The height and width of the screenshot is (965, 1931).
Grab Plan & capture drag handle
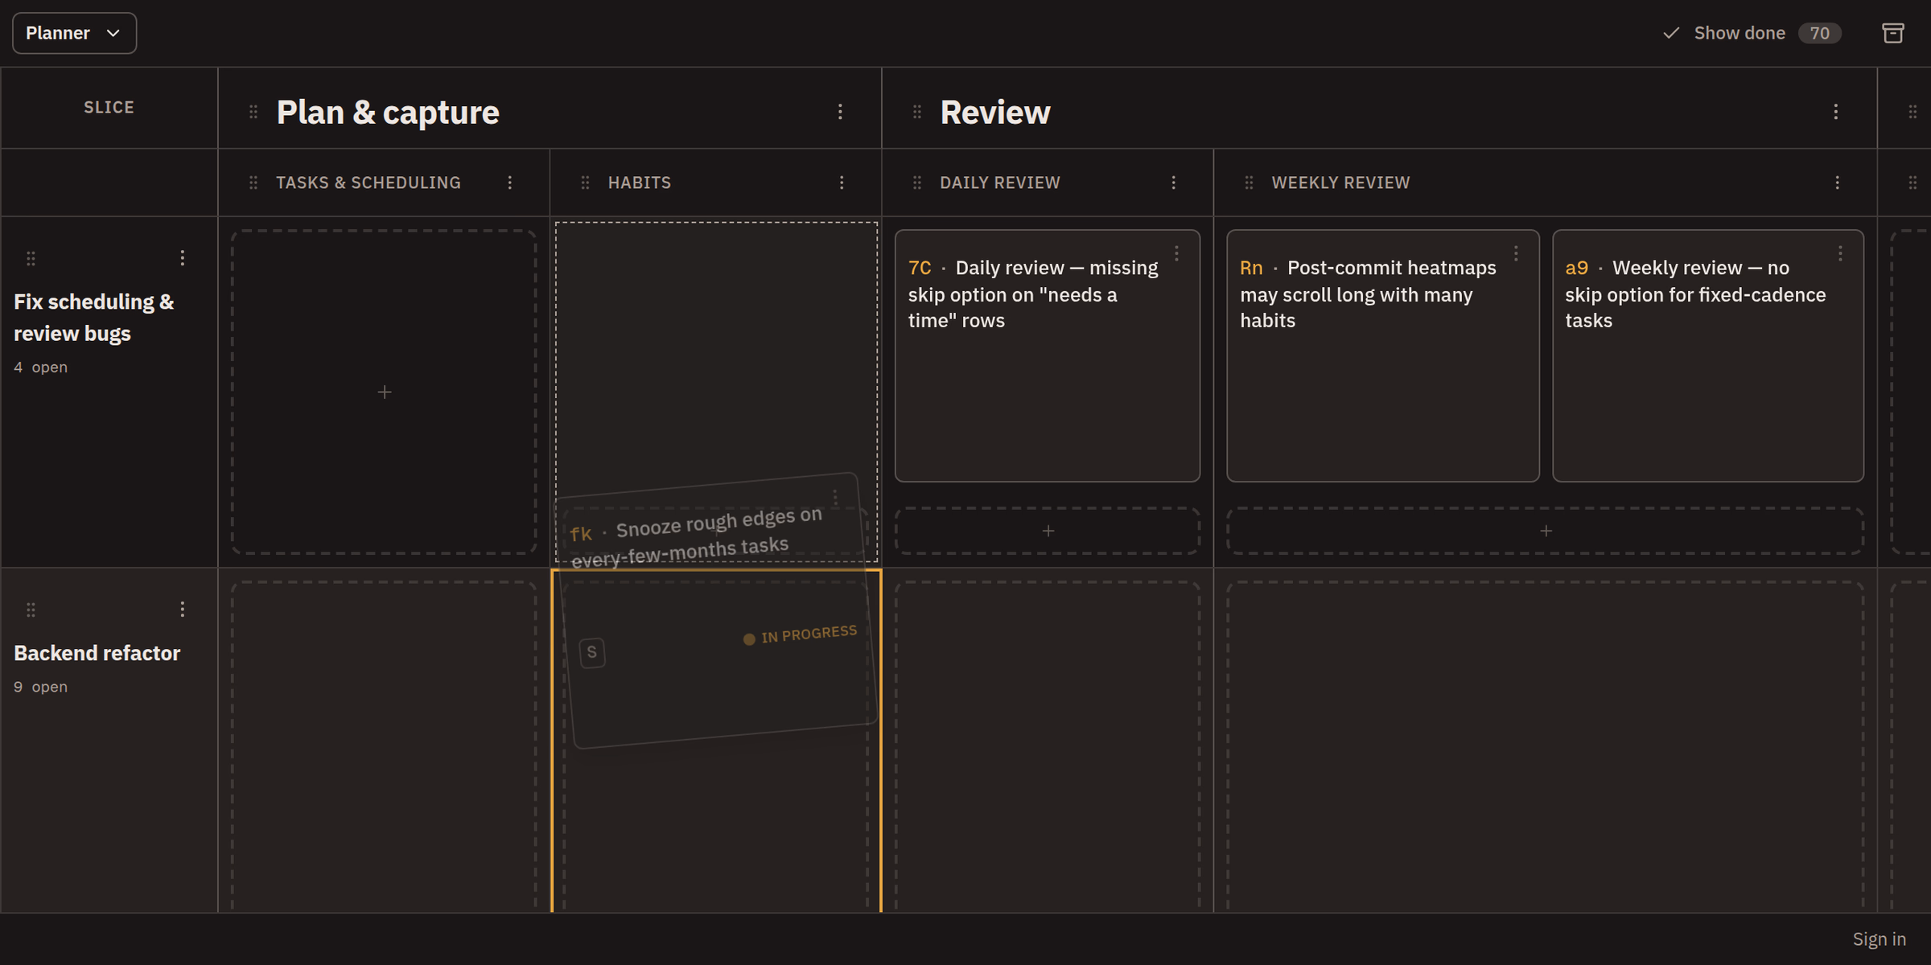[x=253, y=112]
